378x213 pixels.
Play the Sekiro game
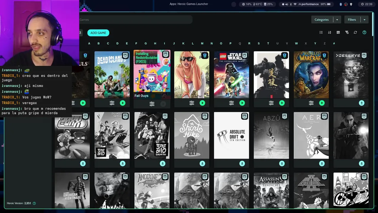click(x=282, y=103)
